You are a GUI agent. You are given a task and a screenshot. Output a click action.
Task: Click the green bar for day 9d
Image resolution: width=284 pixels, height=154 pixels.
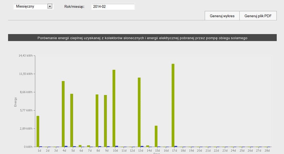click(x=105, y=121)
